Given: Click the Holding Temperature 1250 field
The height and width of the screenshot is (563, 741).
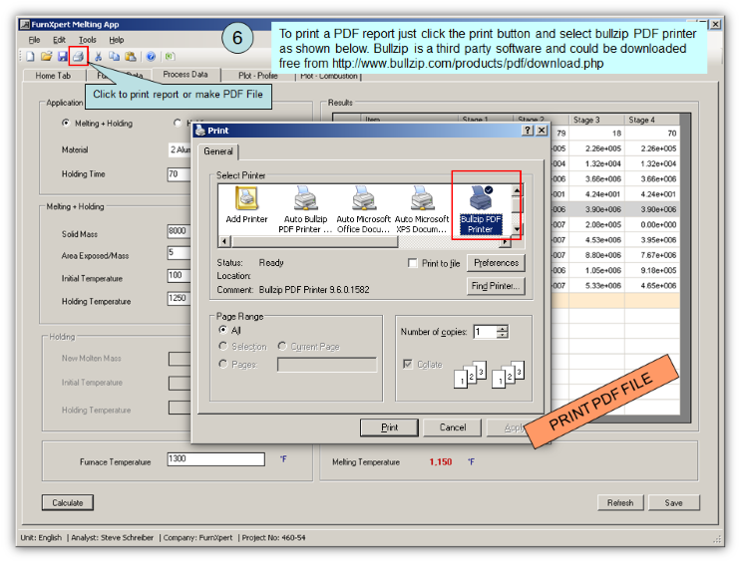Looking at the screenshot, I should [180, 298].
